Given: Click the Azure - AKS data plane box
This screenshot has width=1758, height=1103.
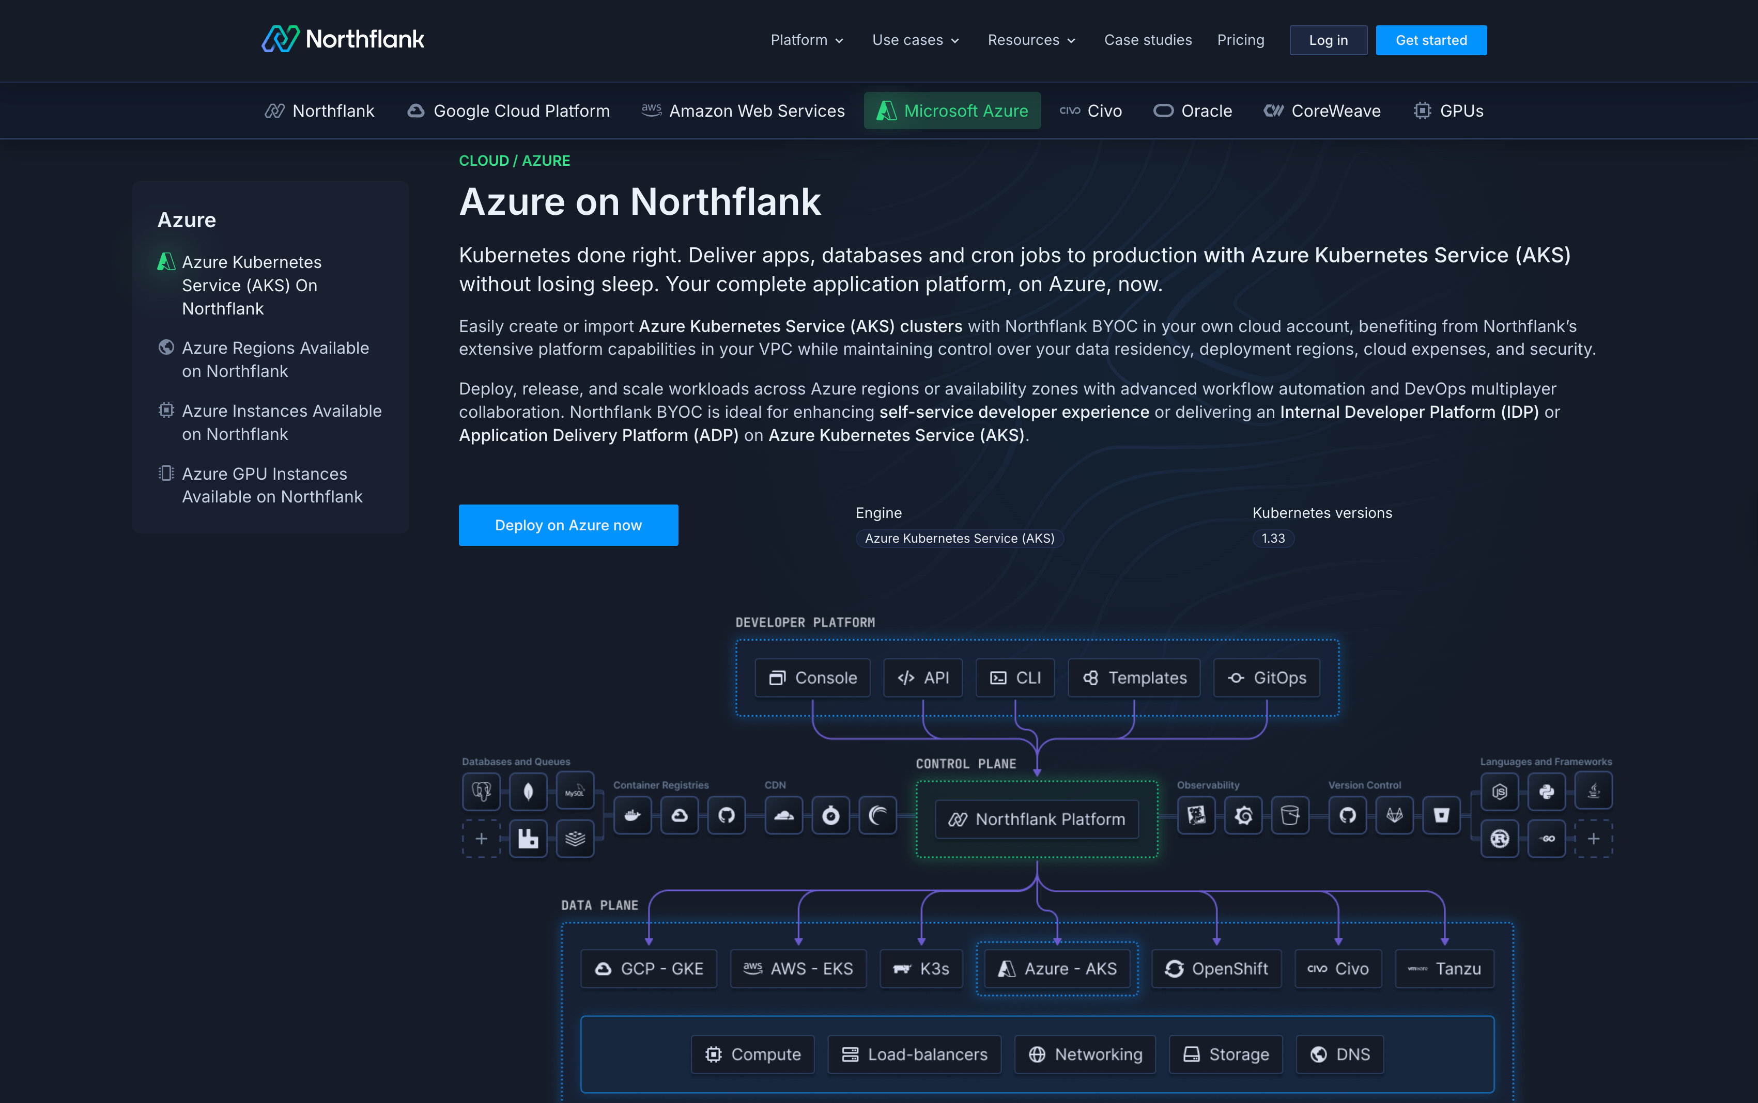Looking at the screenshot, I should click(1057, 968).
